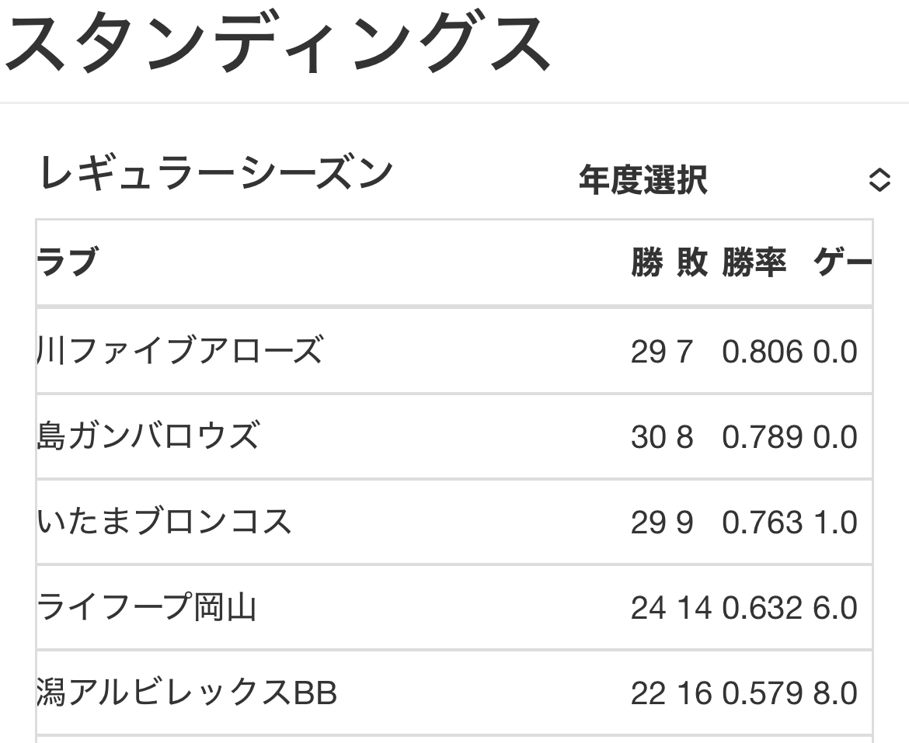Sort by the 勝 wins column header
This screenshot has width=909, height=743.
click(646, 262)
